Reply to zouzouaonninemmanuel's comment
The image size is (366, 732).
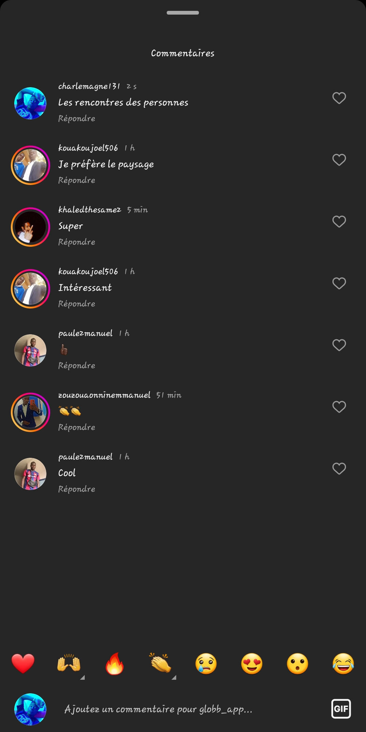click(x=77, y=427)
